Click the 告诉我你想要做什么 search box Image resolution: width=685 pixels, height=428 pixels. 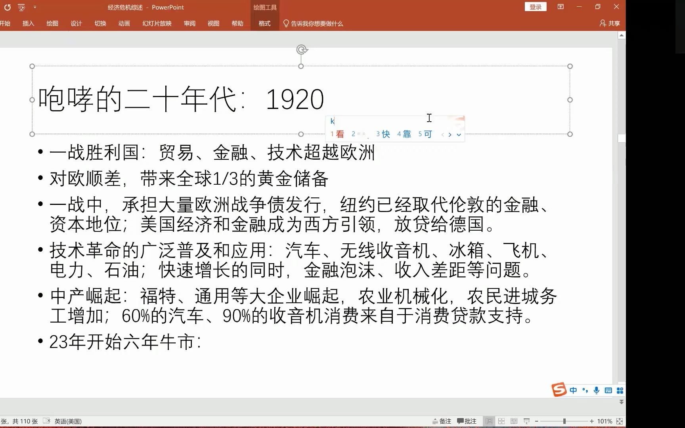(x=313, y=23)
